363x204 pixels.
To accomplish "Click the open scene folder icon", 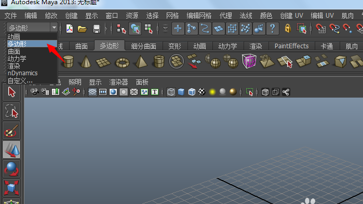I will 83,29.
